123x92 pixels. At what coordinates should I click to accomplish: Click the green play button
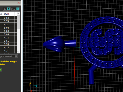click(x=1, y=70)
